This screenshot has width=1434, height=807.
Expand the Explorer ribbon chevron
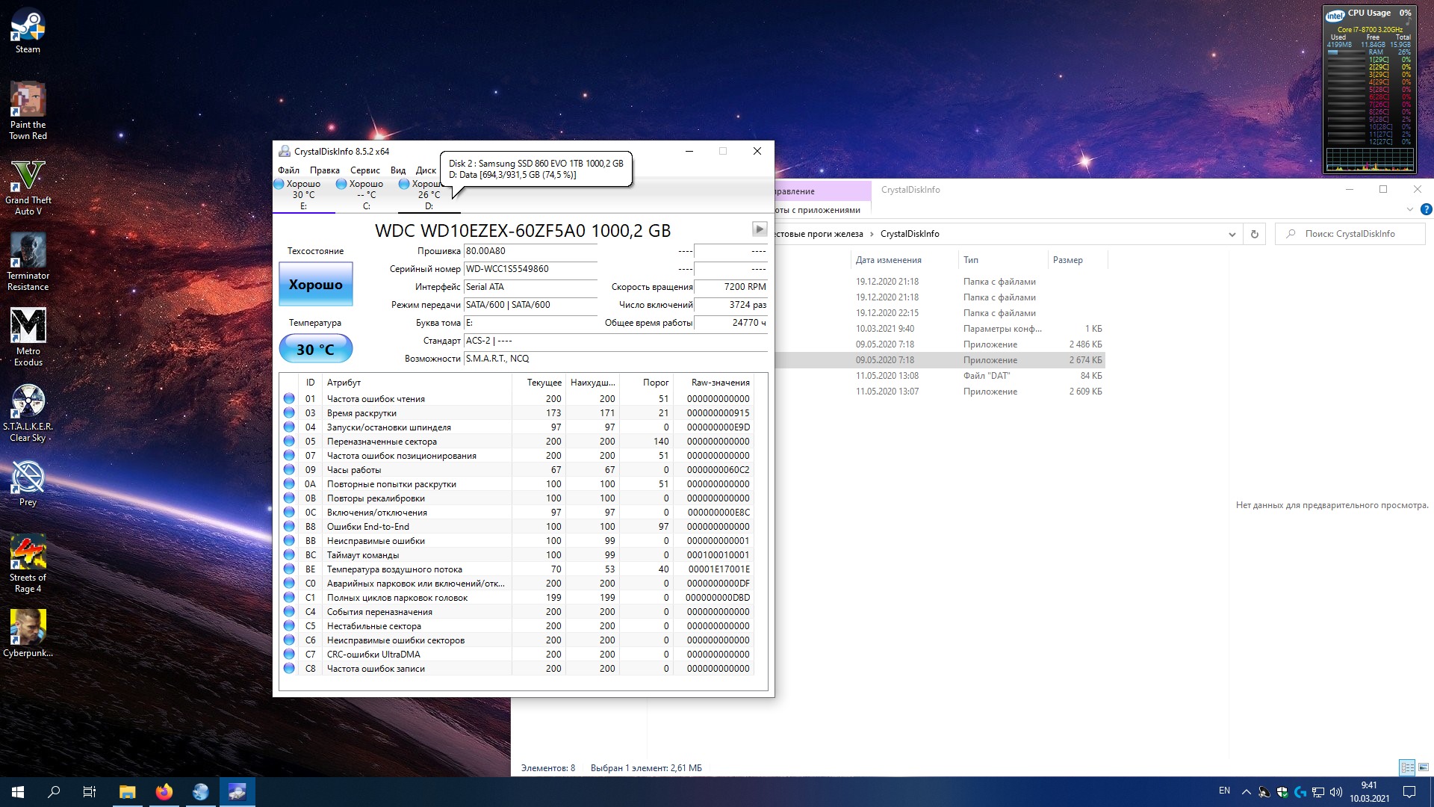(1410, 209)
